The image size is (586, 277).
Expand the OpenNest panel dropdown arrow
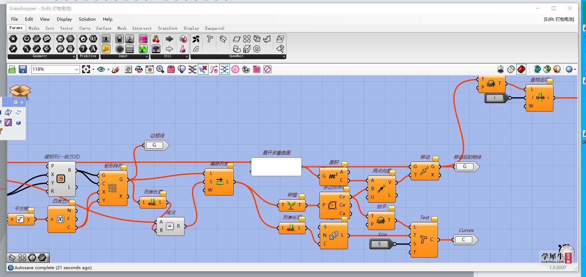tap(284, 56)
